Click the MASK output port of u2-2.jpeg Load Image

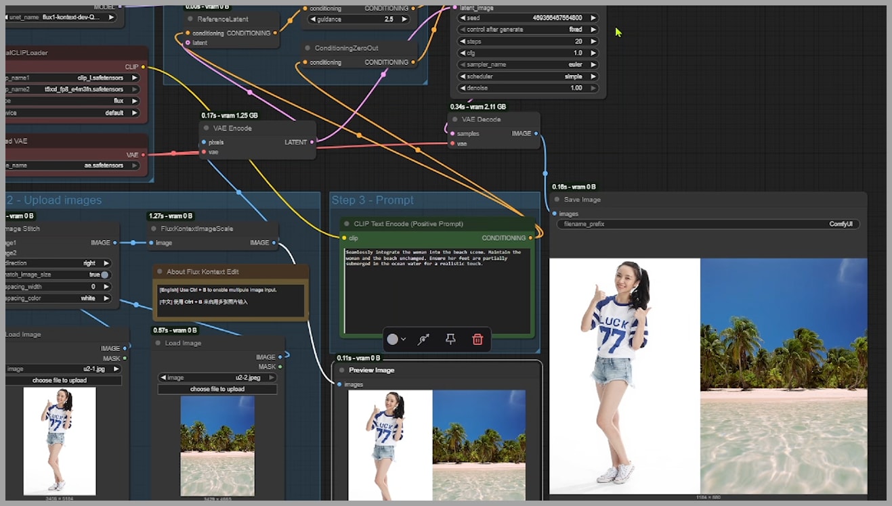point(280,367)
